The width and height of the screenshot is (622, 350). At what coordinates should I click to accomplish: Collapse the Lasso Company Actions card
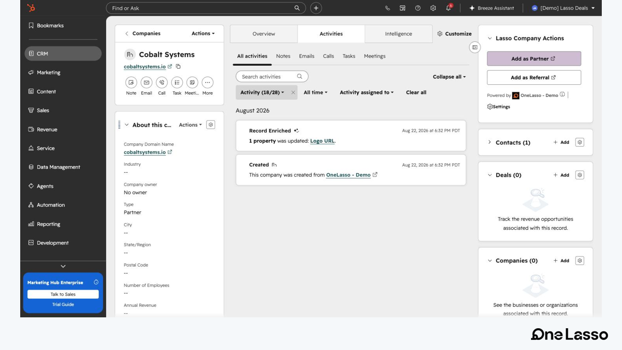(x=490, y=38)
